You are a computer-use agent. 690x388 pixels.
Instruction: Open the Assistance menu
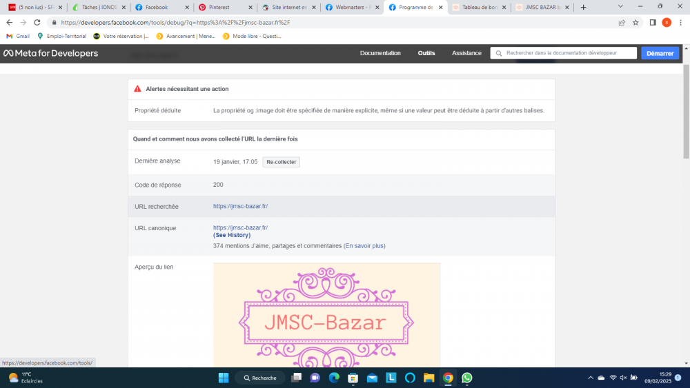[466, 53]
